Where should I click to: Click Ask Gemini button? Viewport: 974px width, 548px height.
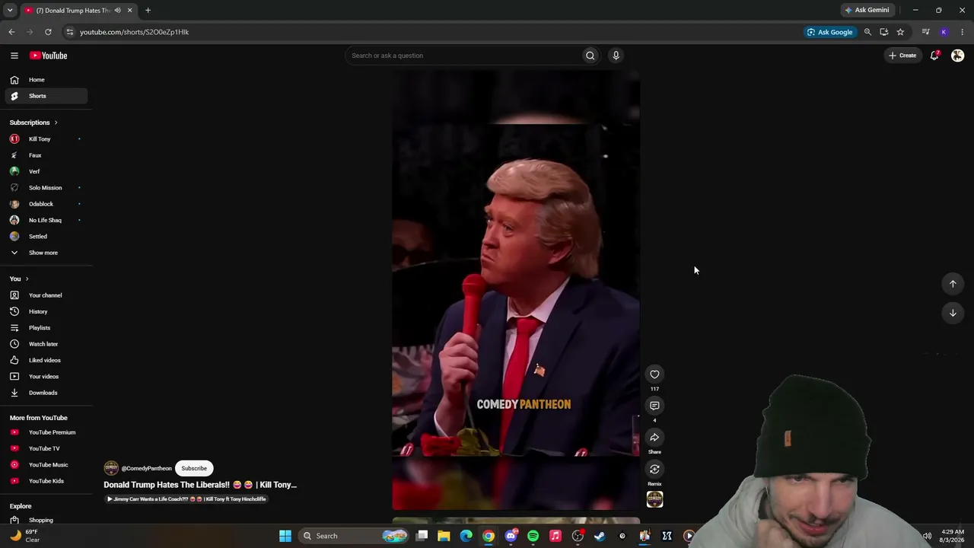click(866, 11)
